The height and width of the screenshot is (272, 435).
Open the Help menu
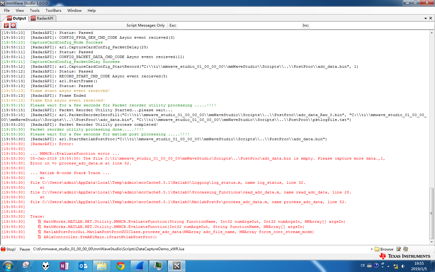coord(92,10)
